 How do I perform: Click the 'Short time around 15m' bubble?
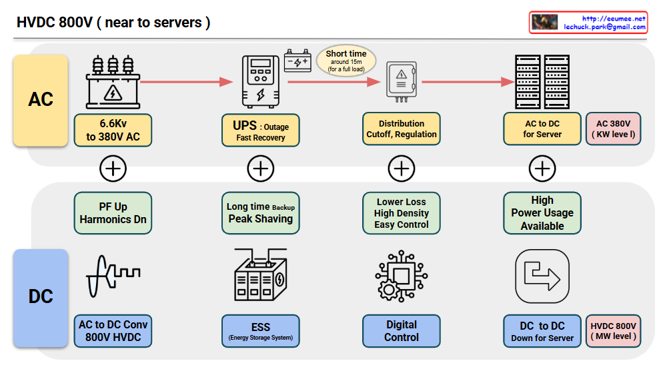tap(346, 61)
